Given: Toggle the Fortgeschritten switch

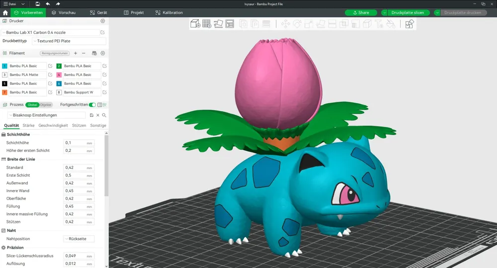Looking at the screenshot, I should coord(92,105).
